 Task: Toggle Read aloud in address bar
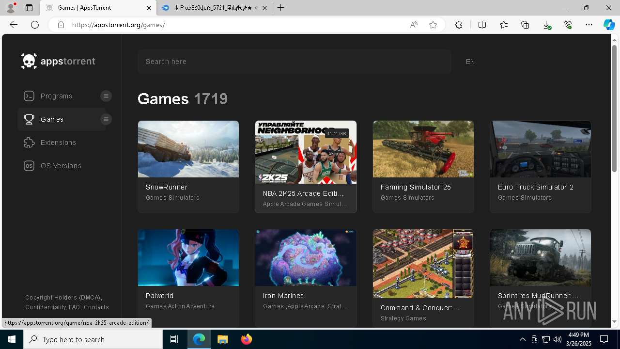coord(414,25)
